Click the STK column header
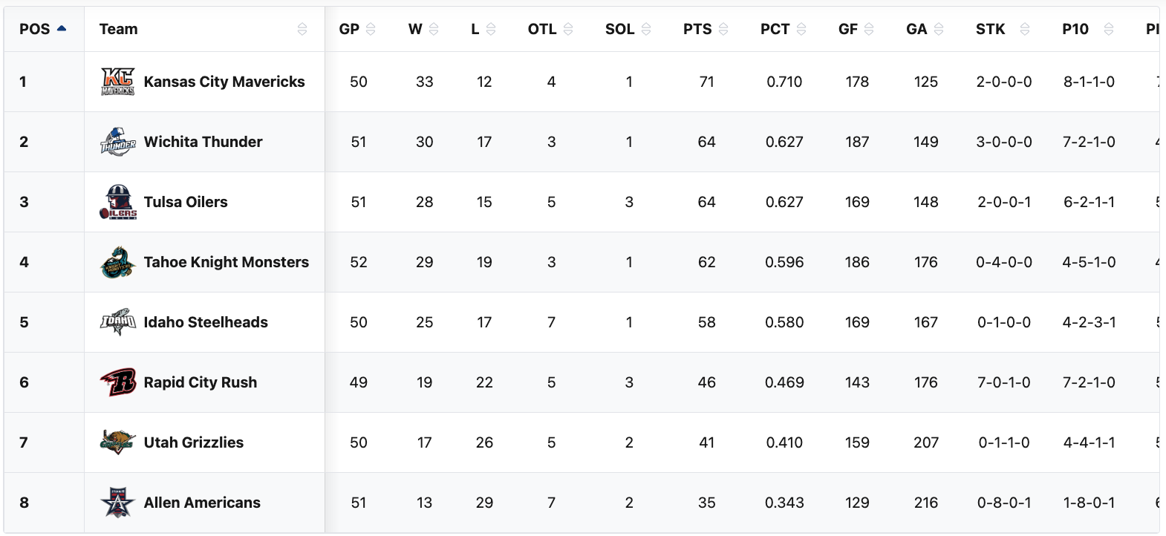 click(990, 29)
